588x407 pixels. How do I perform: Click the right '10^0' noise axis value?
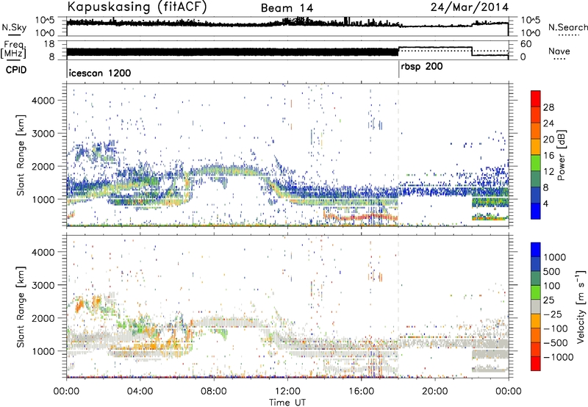click(x=531, y=33)
